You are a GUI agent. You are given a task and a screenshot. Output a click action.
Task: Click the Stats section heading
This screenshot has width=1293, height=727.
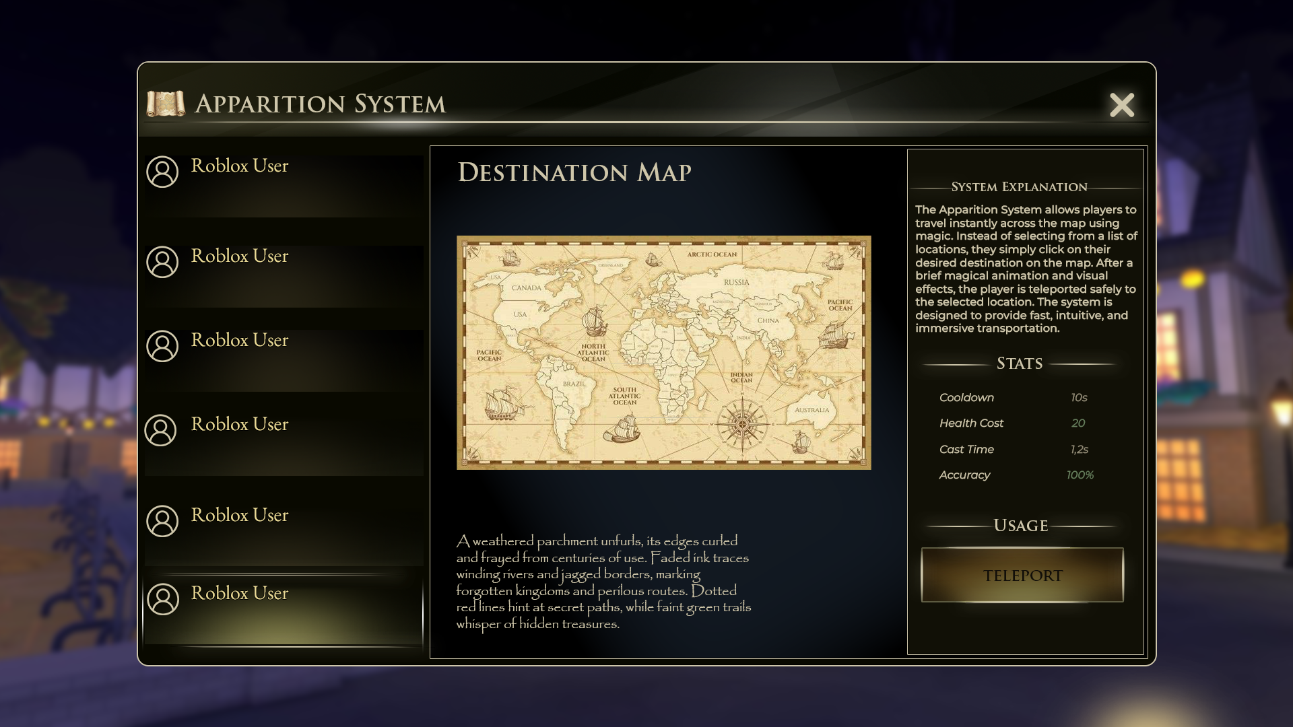(x=1019, y=363)
